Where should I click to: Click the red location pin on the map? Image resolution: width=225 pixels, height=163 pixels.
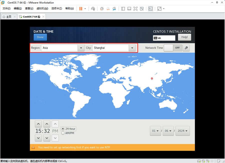pos(152,78)
